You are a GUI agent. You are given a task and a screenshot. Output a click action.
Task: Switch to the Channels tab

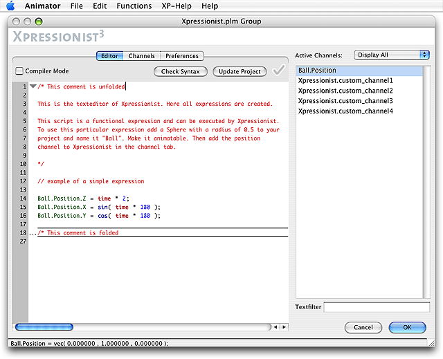(141, 56)
